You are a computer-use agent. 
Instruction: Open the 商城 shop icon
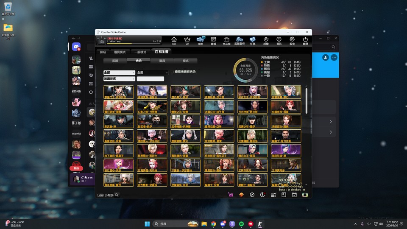click(x=213, y=41)
